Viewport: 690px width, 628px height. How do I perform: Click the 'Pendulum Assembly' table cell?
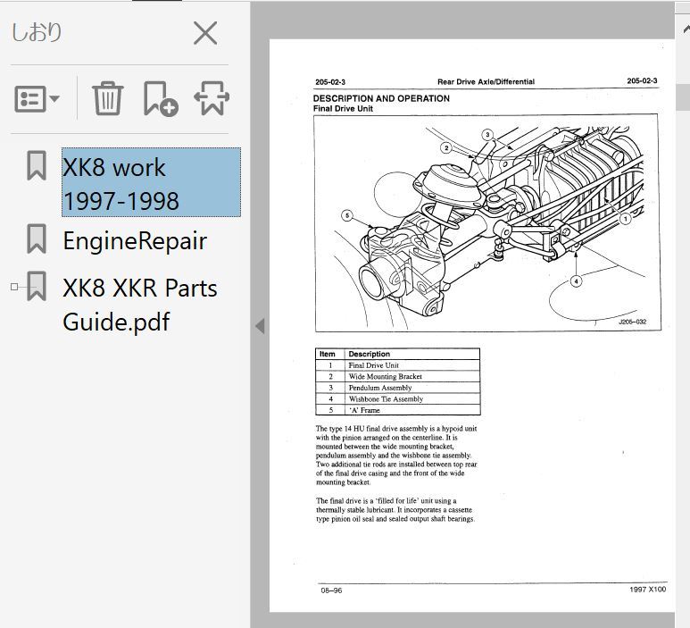point(412,388)
